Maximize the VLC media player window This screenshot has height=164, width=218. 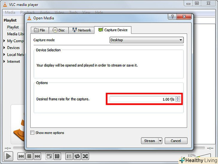[x=197, y=3]
